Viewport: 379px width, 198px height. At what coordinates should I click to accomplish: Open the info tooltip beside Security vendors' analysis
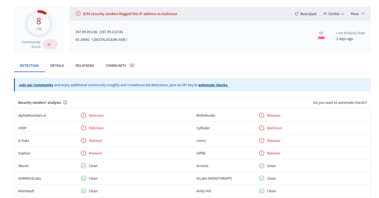click(x=65, y=102)
